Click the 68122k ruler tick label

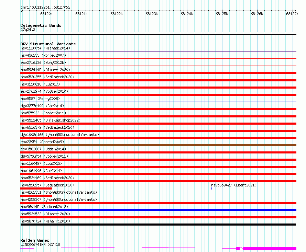coord(117,14)
